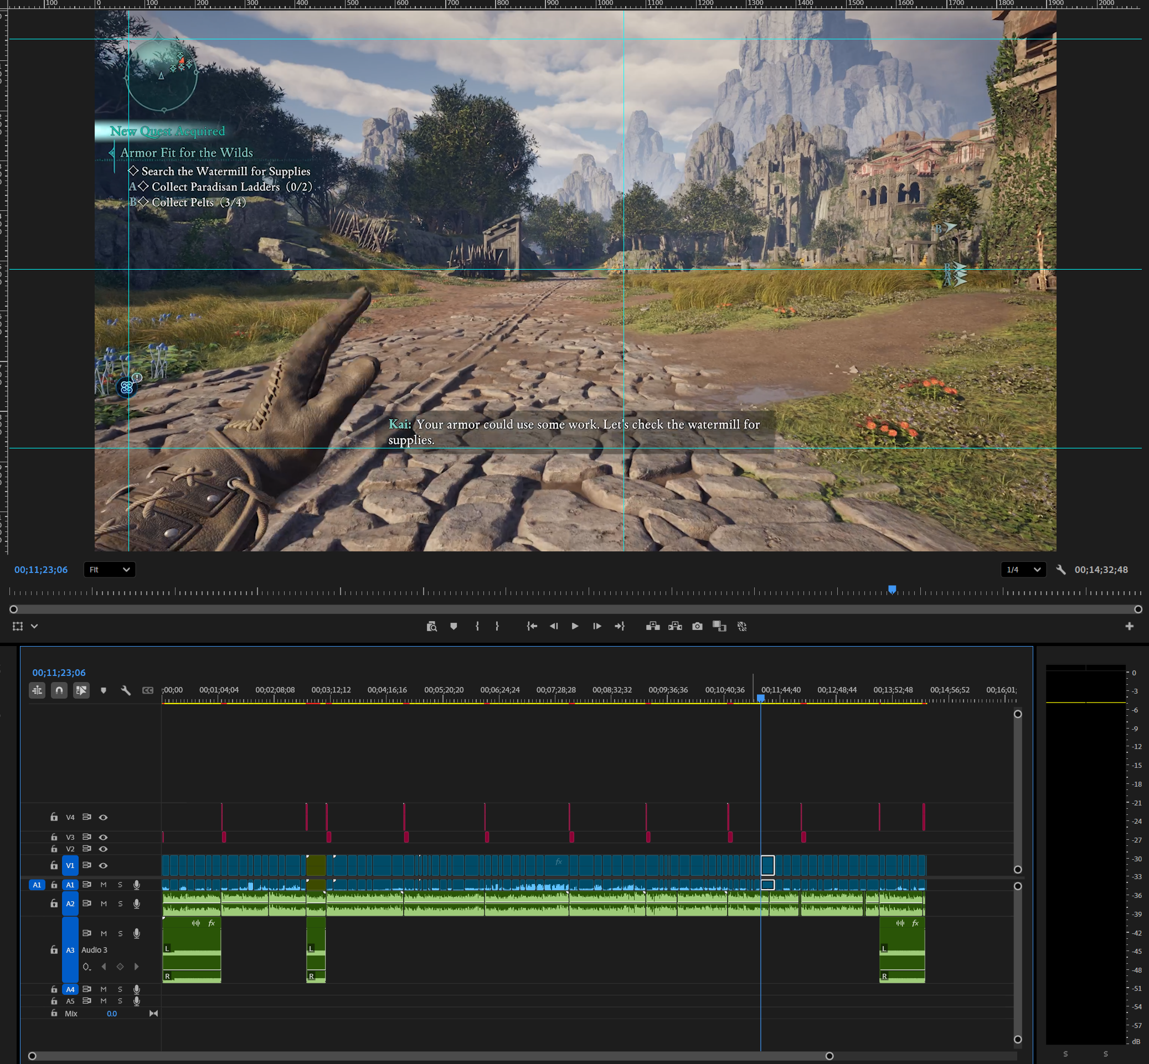Step forward one frame

click(x=597, y=626)
